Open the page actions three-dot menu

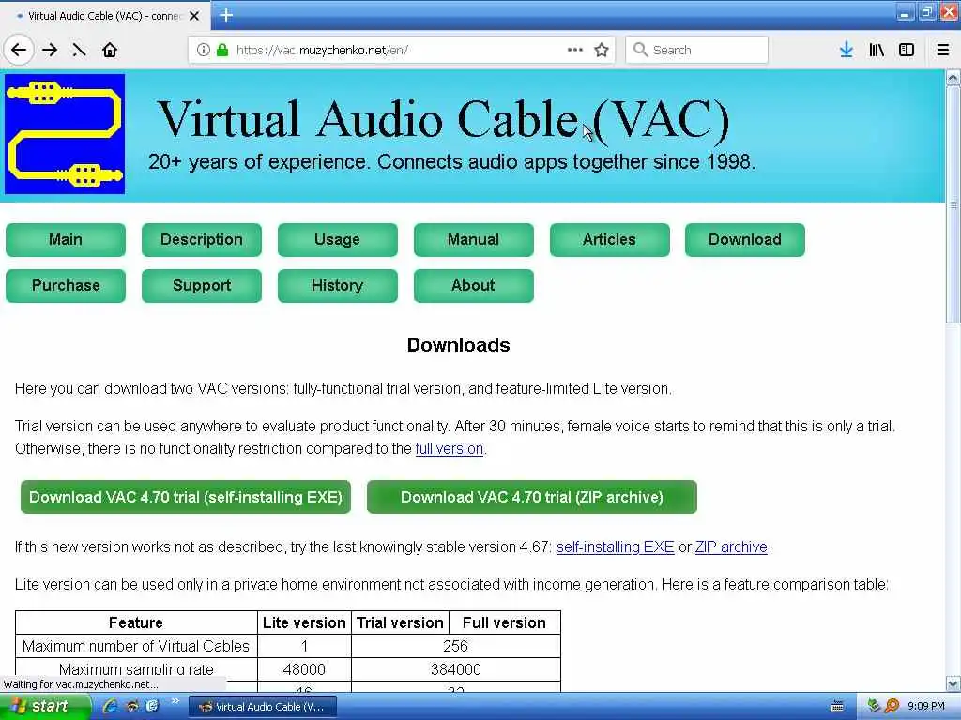pyautogui.click(x=575, y=50)
